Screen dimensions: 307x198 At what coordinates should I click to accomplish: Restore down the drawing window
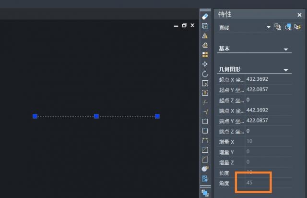click(184, 25)
